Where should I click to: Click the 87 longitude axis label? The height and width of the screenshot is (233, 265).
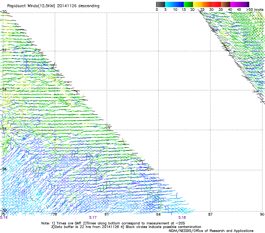tap(210, 214)
